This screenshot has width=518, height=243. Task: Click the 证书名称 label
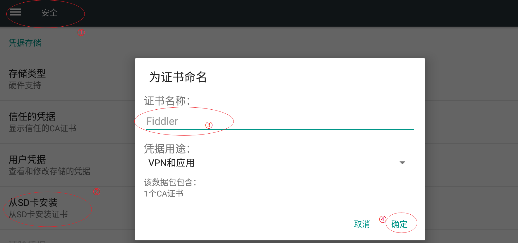pos(167,101)
